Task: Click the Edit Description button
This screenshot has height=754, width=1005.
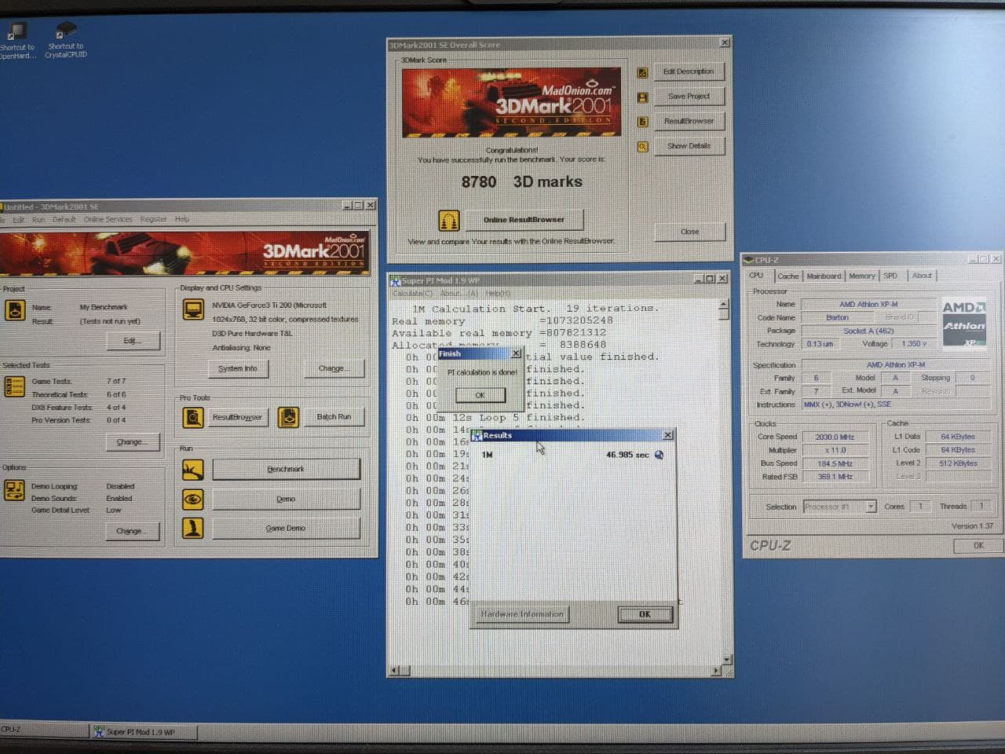Action: (x=689, y=71)
